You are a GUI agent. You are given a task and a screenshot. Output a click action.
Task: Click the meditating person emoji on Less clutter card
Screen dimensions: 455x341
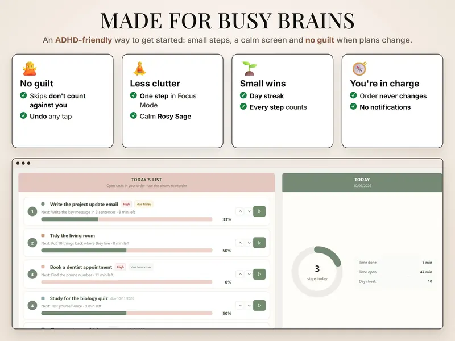coord(139,68)
